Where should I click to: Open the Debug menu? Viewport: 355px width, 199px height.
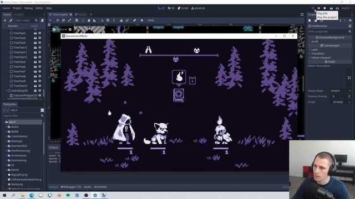[28, 8]
